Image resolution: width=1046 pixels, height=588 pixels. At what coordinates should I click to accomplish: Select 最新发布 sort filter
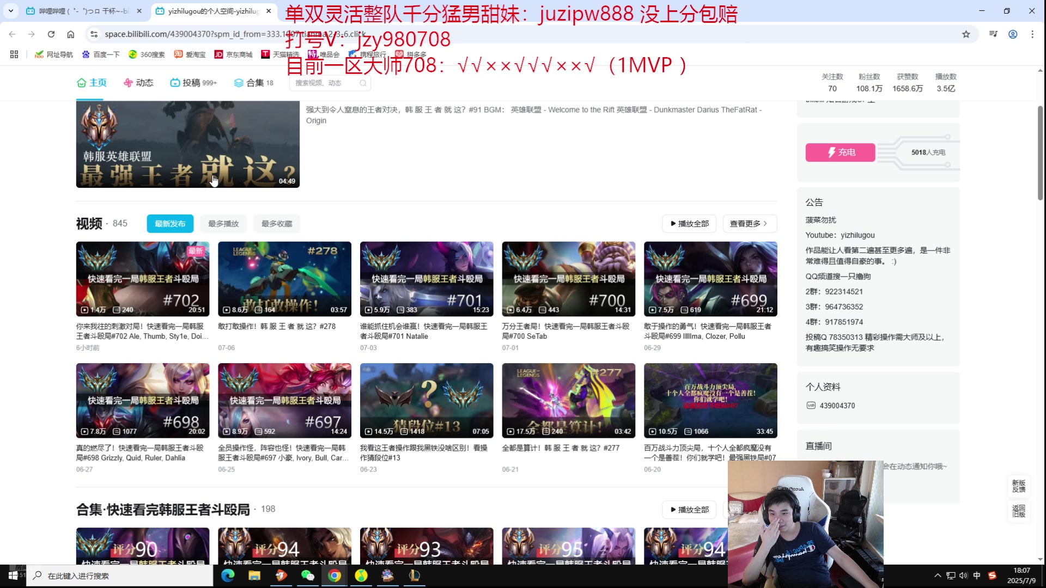point(170,224)
